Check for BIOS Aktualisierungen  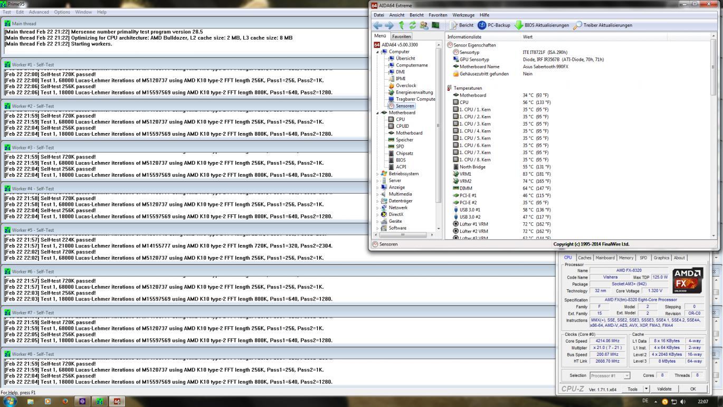[542, 25]
